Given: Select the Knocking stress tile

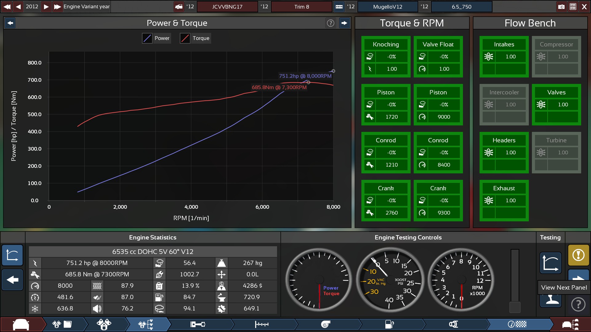Looking at the screenshot, I should click(386, 57).
